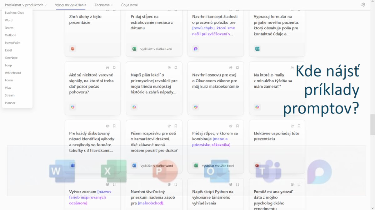Bookmark the 'Navrhni osnovu pre esej' prompt
The width and height of the screenshot is (375, 210).
click(237, 68)
